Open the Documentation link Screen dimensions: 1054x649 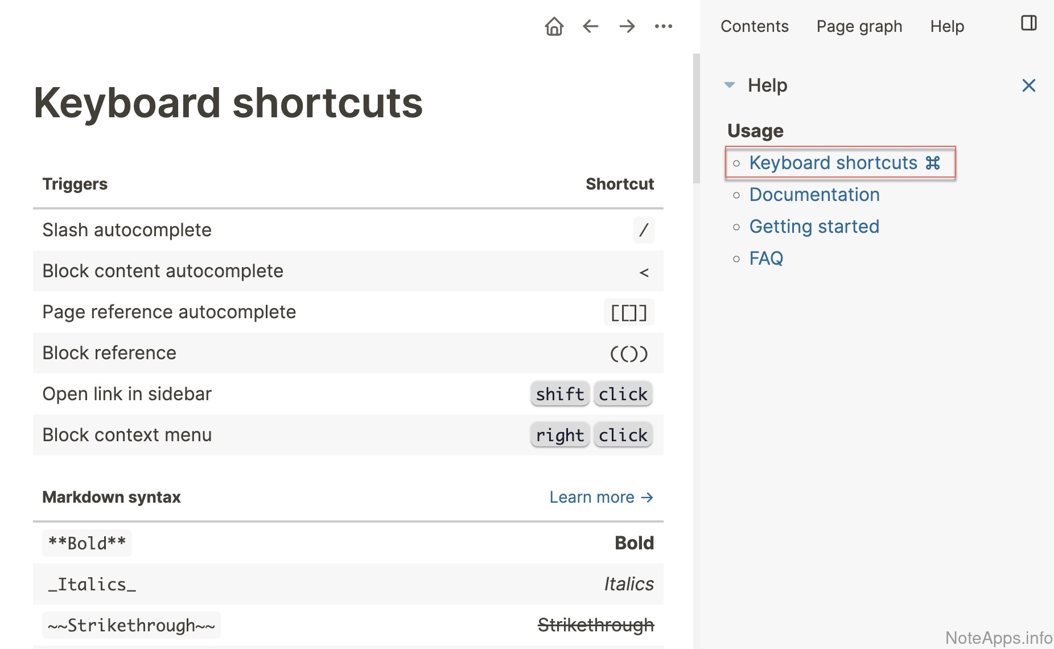tap(814, 195)
